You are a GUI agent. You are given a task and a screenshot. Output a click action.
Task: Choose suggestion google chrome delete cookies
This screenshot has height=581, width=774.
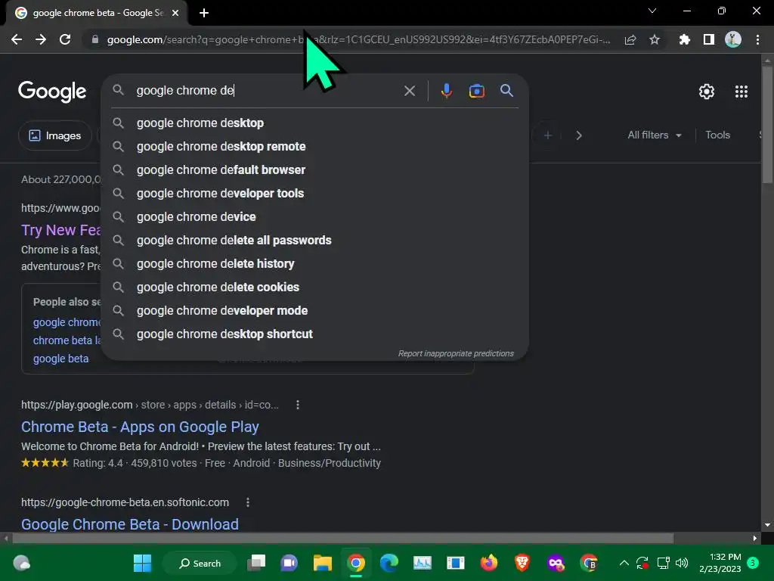[315, 287]
